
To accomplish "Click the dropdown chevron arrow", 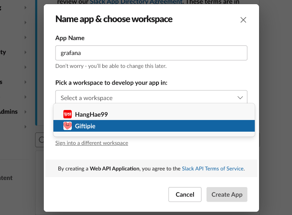I will tap(240, 97).
